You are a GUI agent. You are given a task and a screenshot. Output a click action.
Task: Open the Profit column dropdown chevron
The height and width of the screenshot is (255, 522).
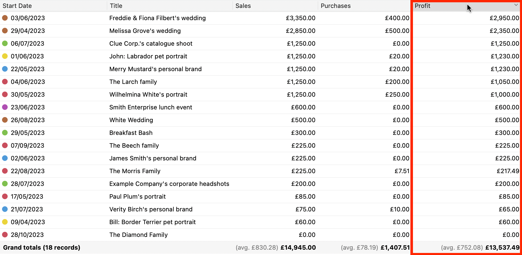[516, 5]
